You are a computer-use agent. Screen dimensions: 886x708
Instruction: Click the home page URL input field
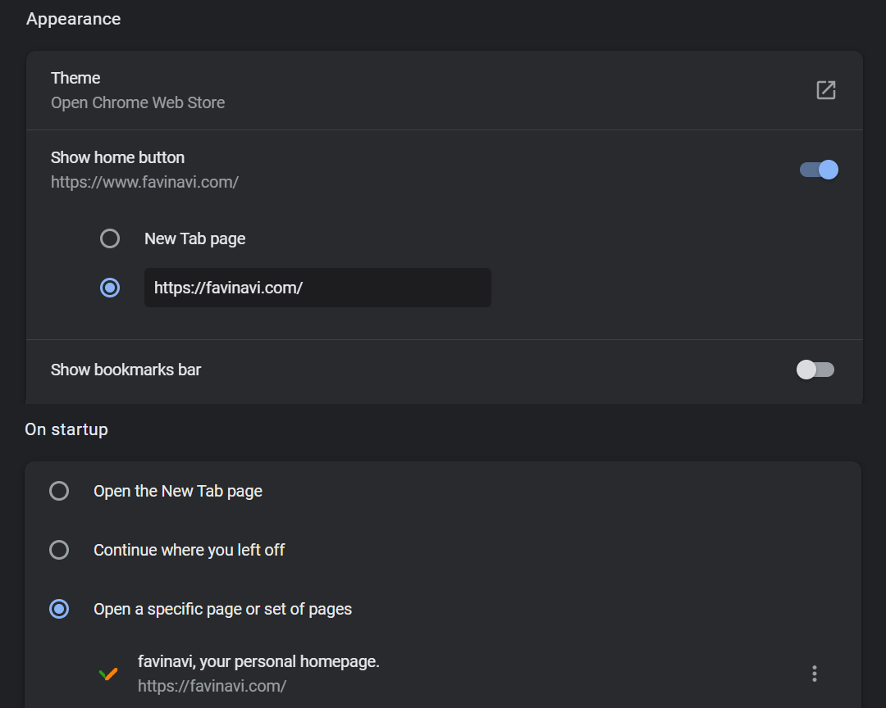click(x=317, y=288)
